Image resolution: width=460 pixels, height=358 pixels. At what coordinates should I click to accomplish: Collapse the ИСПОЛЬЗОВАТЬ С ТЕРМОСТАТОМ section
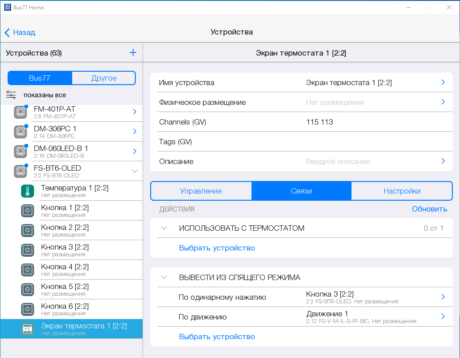[x=164, y=228]
